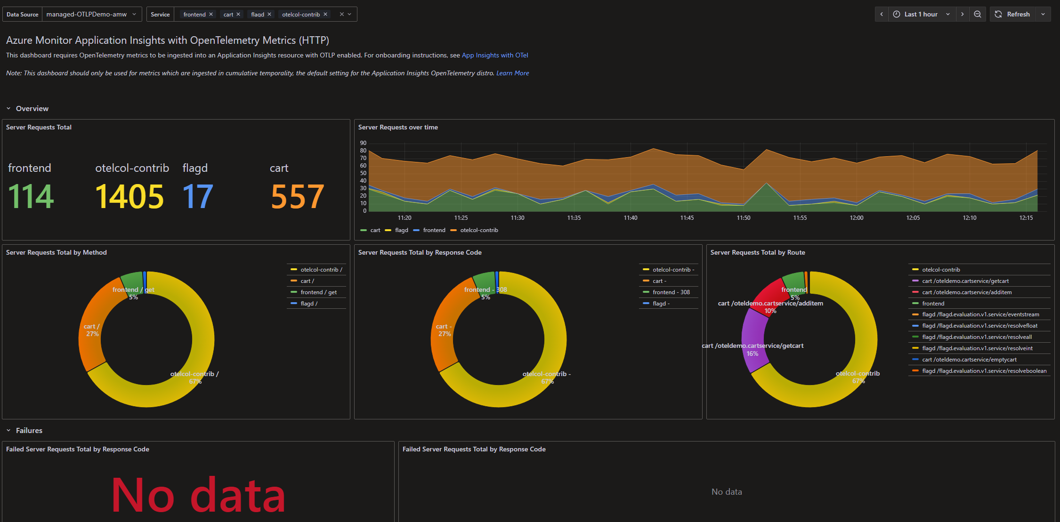Toggle cart series in time chart legend
This screenshot has width=1060, height=522.
pos(375,230)
